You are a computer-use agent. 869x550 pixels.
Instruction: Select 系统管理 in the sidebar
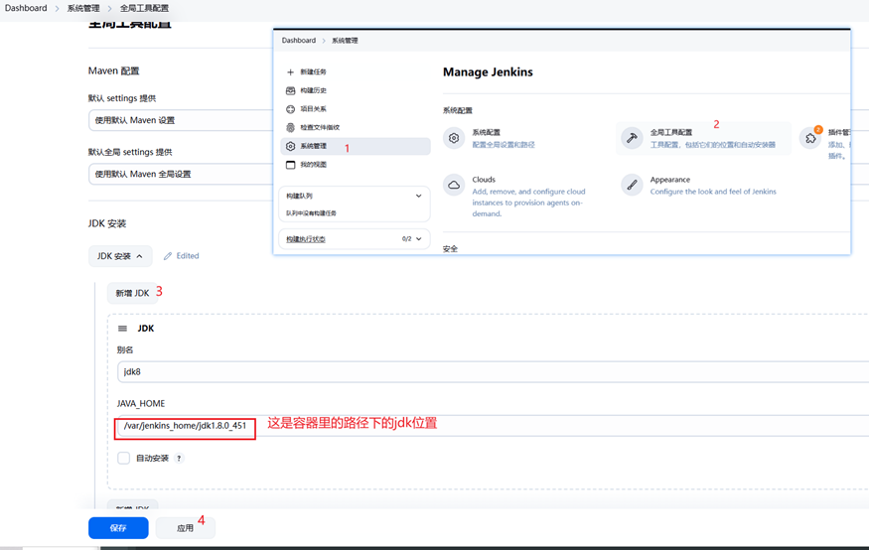click(x=356, y=146)
